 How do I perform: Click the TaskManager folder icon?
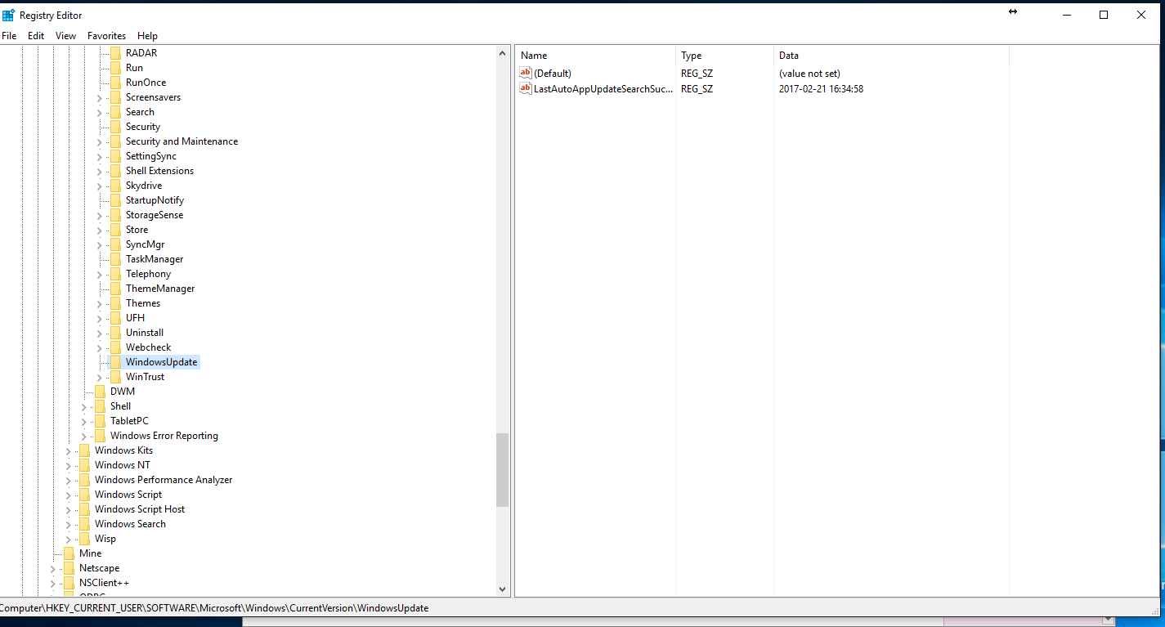coord(115,259)
